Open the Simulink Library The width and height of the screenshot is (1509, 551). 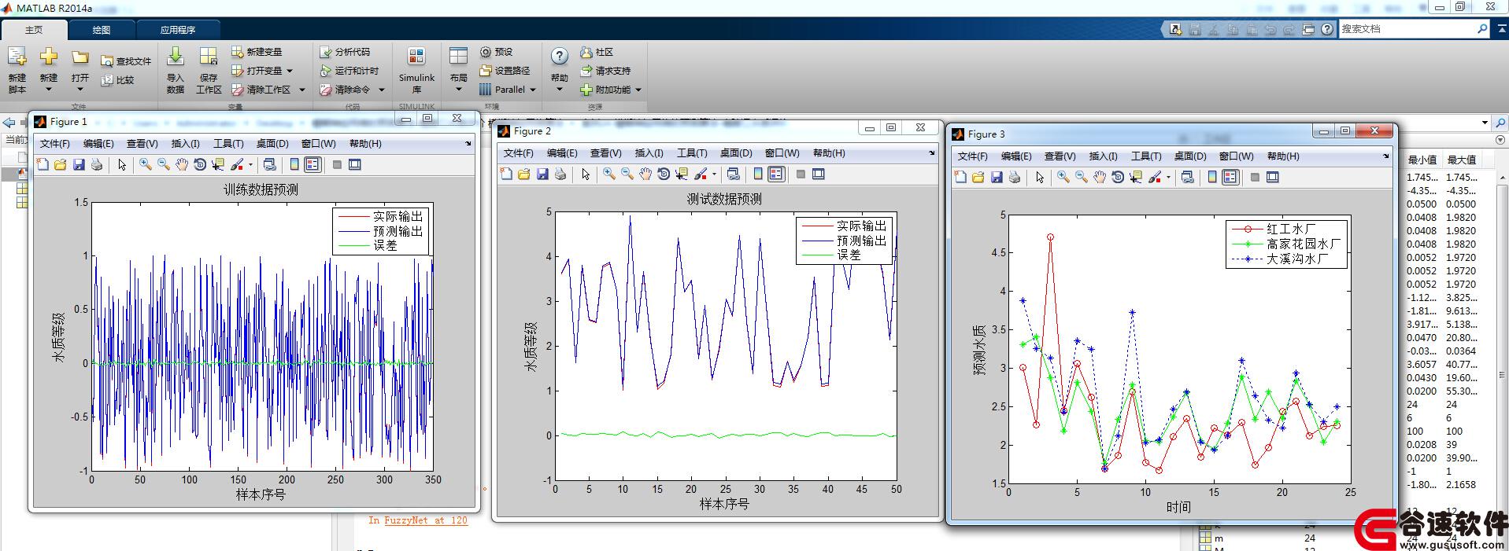coord(416,69)
